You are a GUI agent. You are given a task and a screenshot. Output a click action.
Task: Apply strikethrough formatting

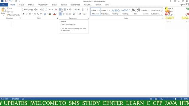point(35,14)
